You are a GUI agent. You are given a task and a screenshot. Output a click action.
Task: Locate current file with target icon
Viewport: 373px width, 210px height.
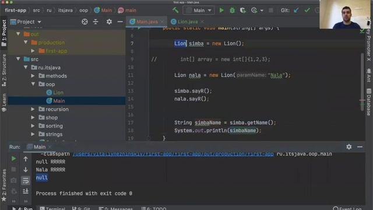pos(85,22)
